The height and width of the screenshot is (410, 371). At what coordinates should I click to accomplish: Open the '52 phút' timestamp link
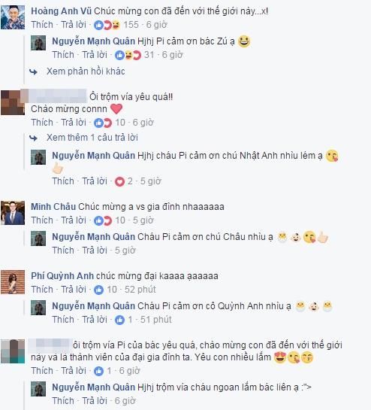[140, 290]
